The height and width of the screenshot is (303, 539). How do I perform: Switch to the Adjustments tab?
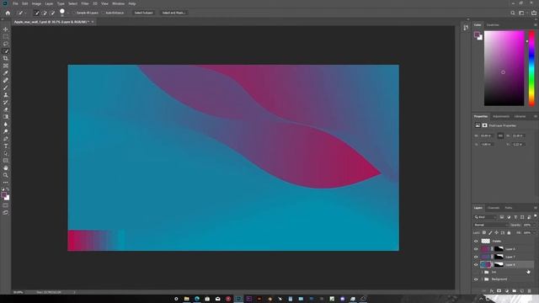(501, 116)
